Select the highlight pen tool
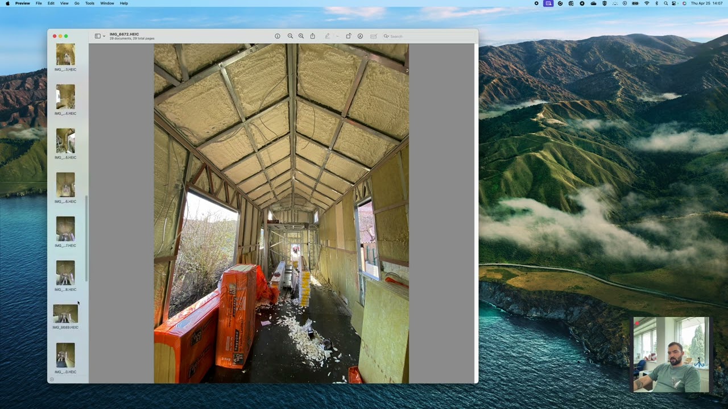 (x=327, y=36)
